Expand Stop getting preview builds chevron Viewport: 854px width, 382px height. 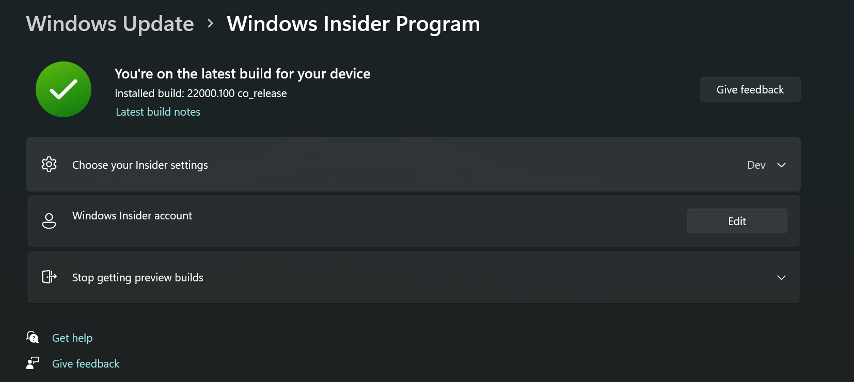pyautogui.click(x=781, y=277)
